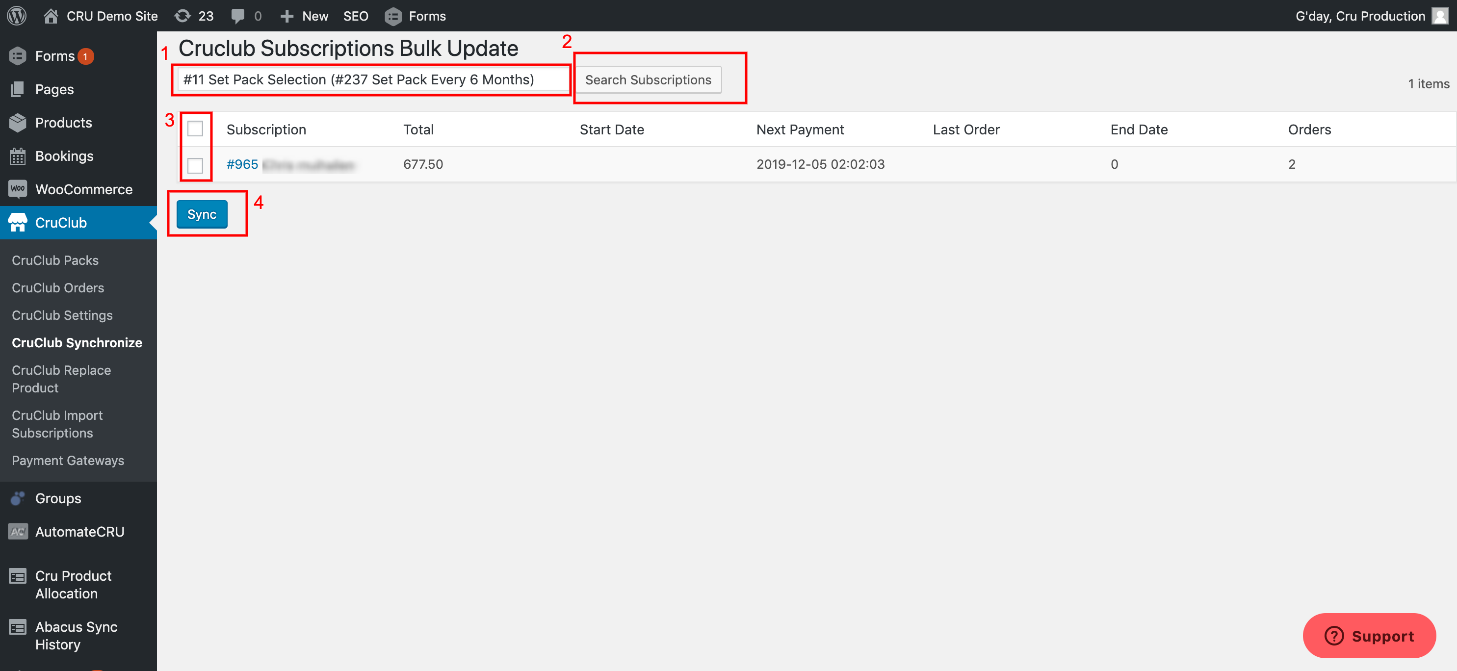
Task: Click the 2019-12-05 02:02:03 next payment date
Action: tap(821, 164)
